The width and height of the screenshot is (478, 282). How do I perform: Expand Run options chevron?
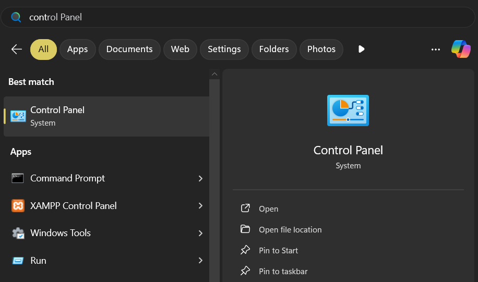(x=200, y=261)
